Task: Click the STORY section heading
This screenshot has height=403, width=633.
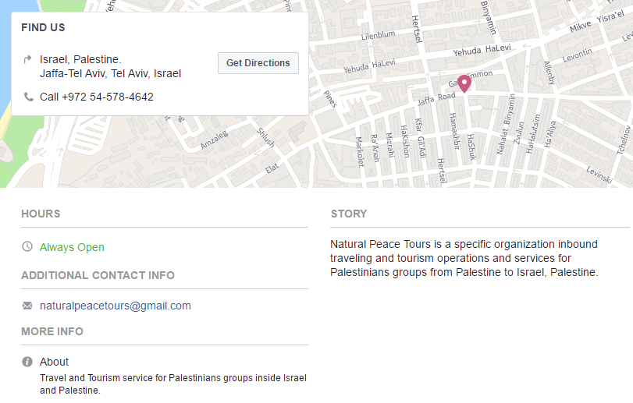Action: click(348, 214)
